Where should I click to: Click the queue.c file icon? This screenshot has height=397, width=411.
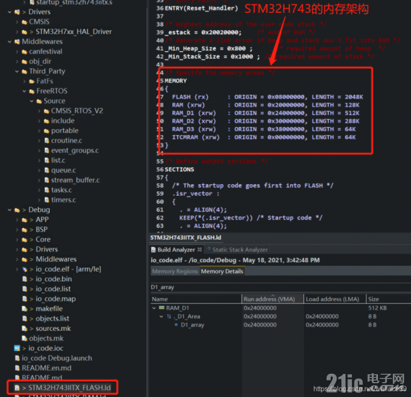(47, 170)
